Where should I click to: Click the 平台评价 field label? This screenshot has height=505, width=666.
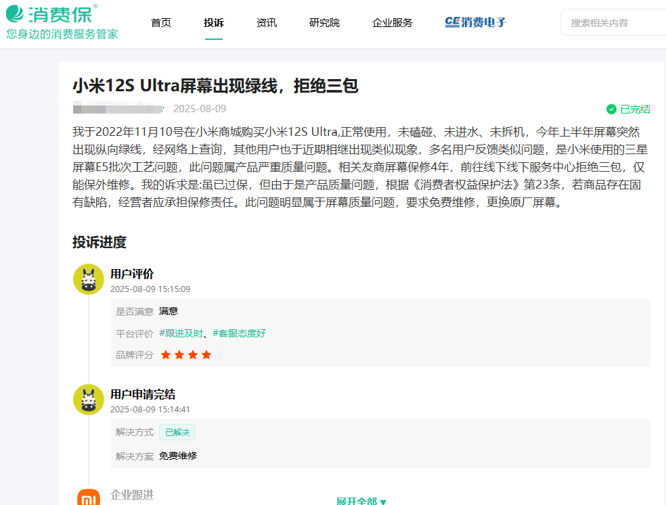135,334
